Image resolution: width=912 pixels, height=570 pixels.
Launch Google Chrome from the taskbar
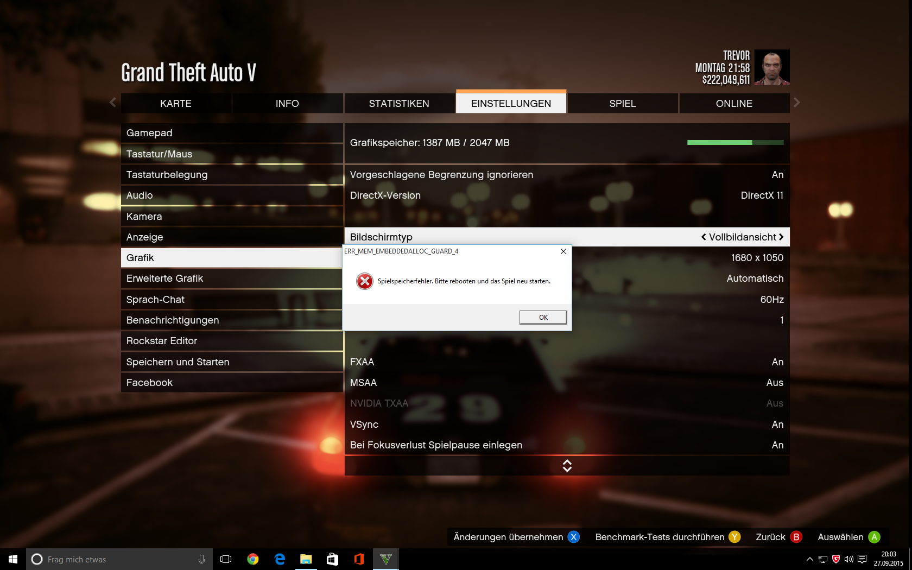point(253,559)
